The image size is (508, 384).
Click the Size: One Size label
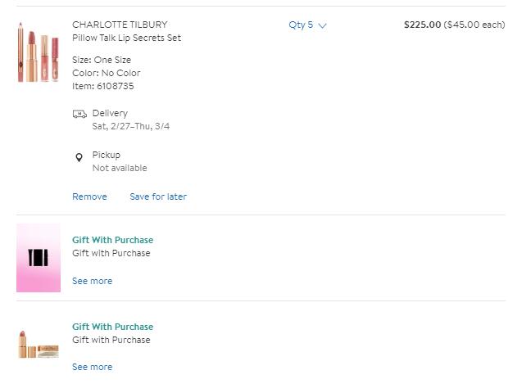[x=102, y=60]
